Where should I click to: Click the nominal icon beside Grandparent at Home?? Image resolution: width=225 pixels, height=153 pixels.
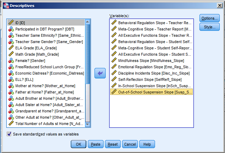(x=11, y=111)
